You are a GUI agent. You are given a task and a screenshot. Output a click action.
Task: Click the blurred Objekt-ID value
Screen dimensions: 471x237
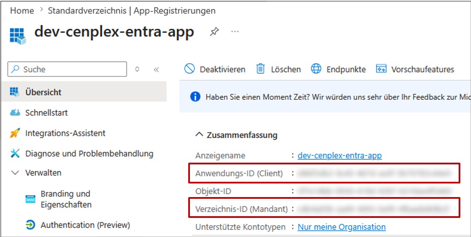coord(374,191)
